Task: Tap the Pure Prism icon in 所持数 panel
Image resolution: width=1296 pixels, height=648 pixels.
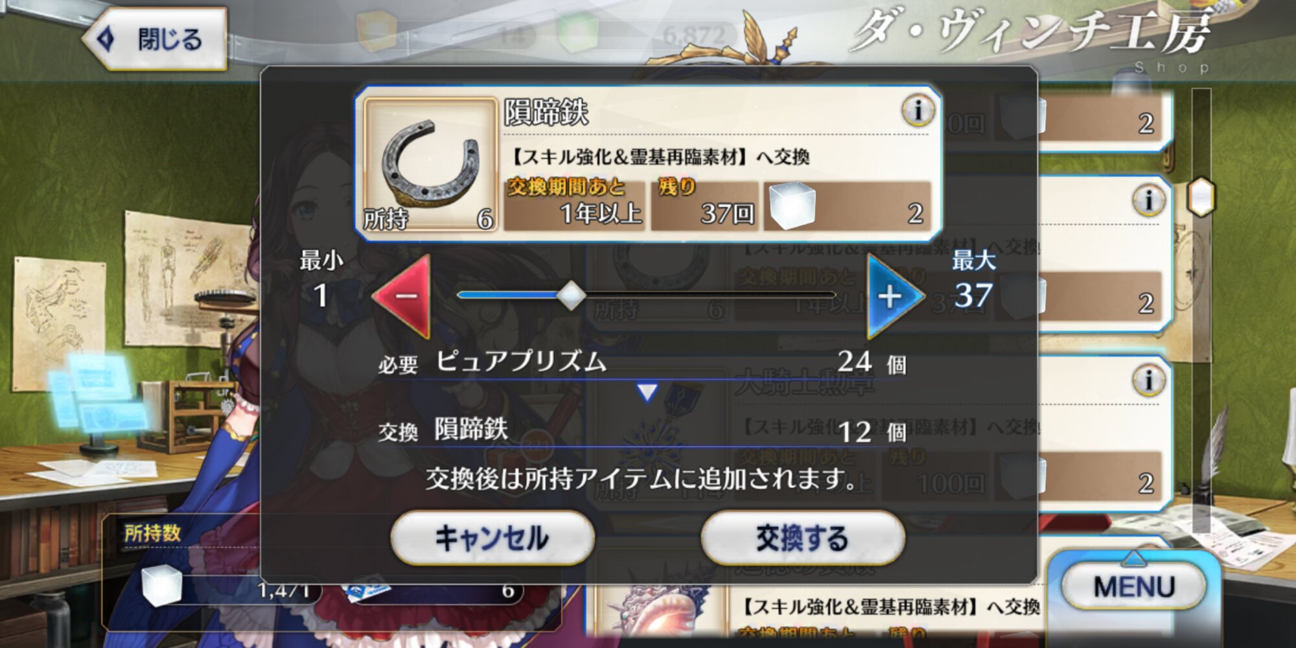Action: [161, 585]
